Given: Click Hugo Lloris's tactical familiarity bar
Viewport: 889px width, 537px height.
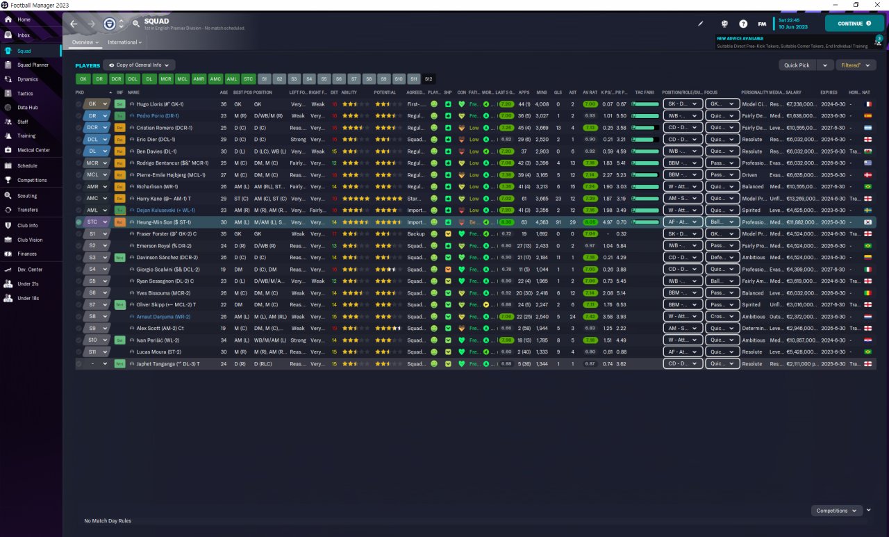Looking at the screenshot, I should (x=645, y=104).
